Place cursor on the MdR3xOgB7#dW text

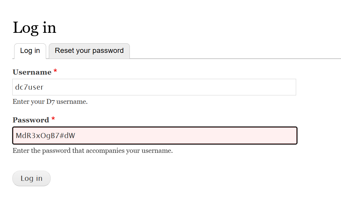(45, 136)
